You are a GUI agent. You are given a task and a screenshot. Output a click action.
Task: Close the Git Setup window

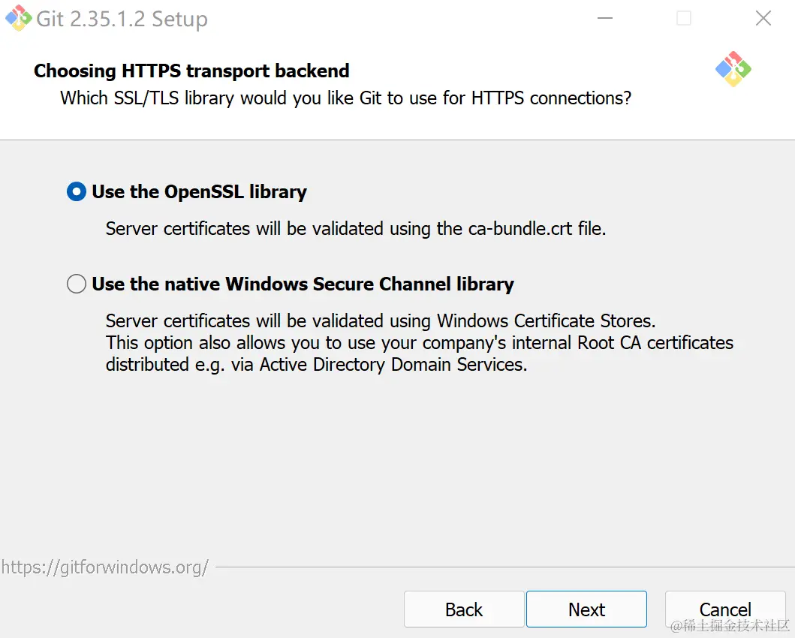pyautogui.click(x=763, y=18)
